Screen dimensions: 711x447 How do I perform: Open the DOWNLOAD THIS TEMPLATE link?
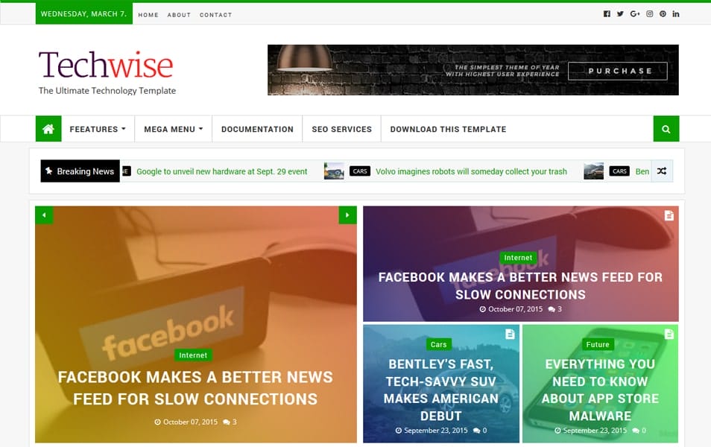[448, 128]
